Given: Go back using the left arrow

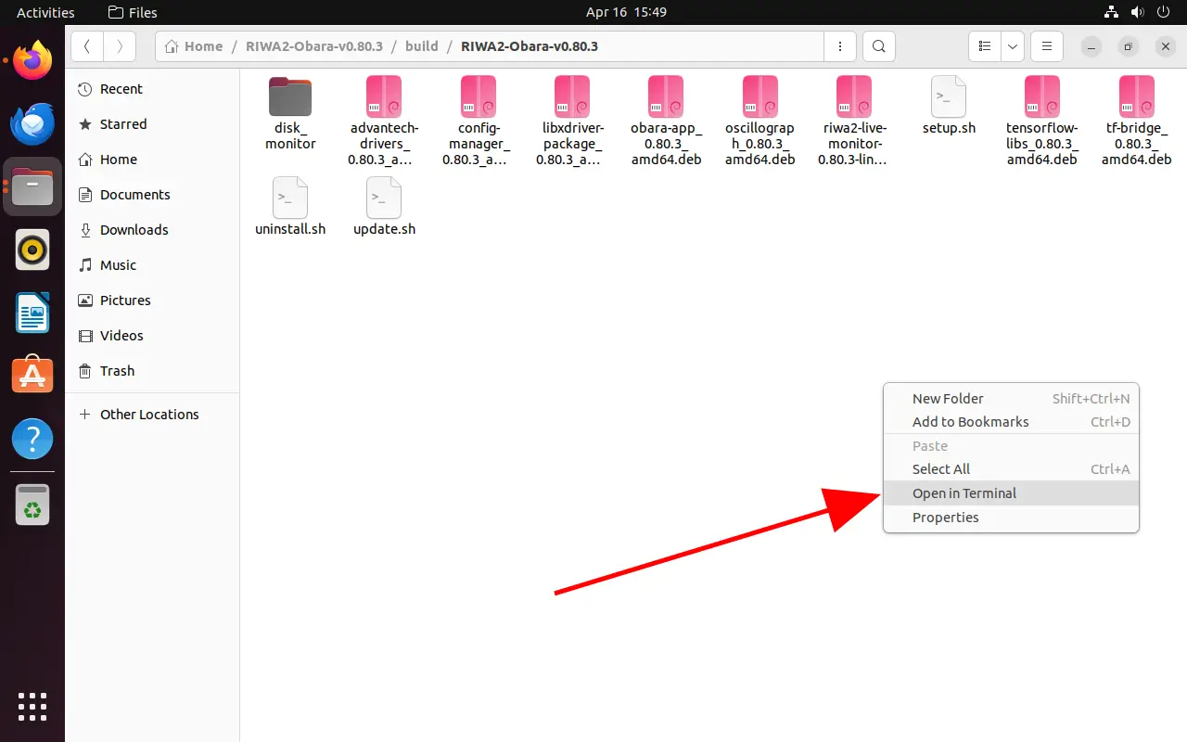Looking at the screenshot, I should [x=87, y=46].
